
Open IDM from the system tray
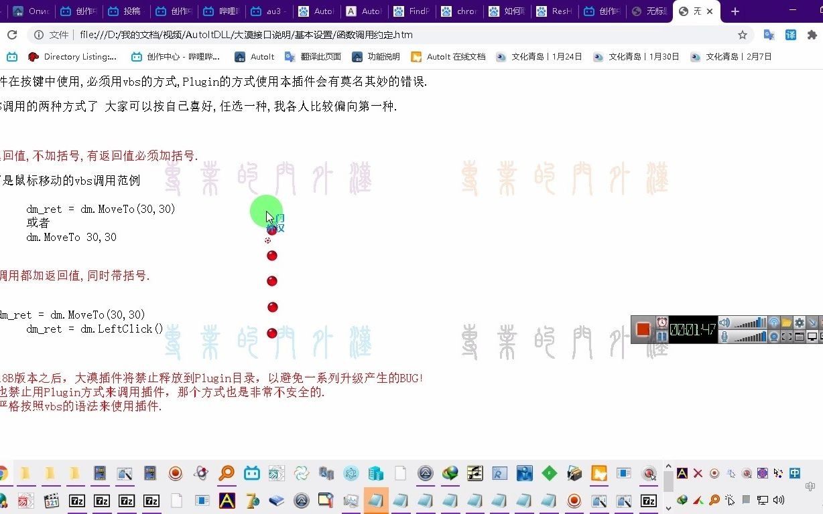point(682,500)
